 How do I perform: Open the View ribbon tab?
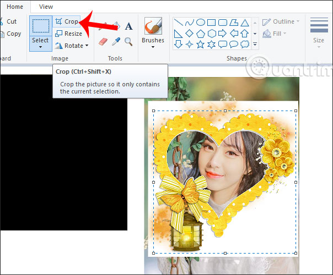[x=46, y=7]
